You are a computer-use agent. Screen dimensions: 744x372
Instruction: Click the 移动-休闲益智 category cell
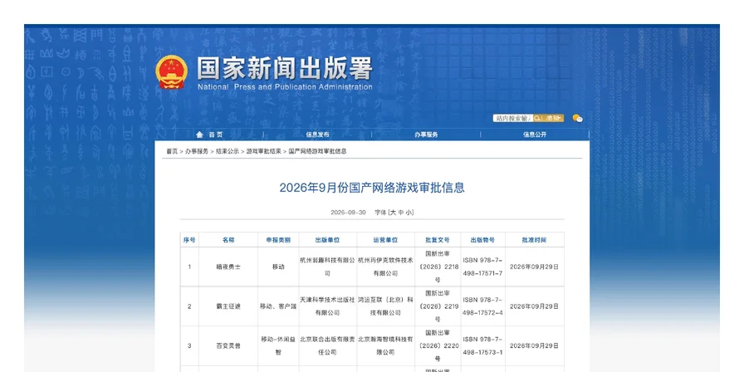pos(278,346)
